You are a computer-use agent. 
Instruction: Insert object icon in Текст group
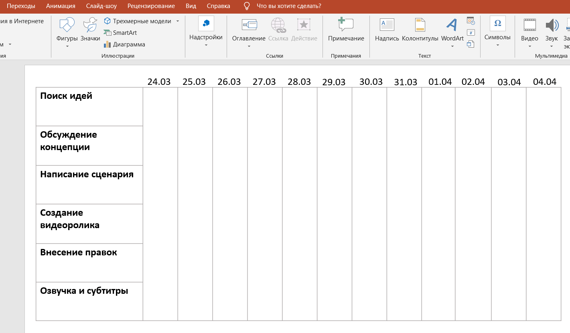click(x=471, y=44)
